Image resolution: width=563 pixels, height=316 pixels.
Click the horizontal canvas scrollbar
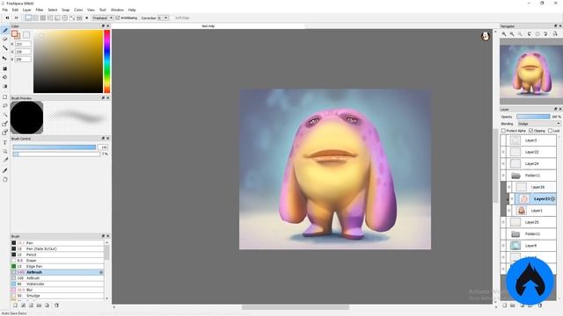[296, 307]
